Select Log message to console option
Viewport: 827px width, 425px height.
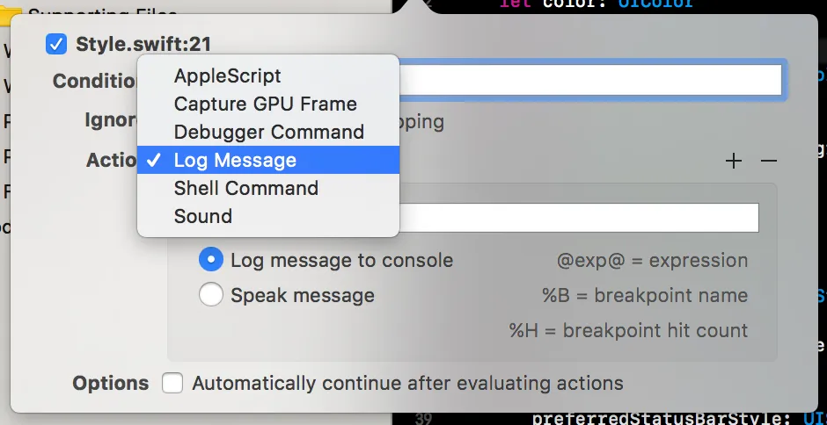[x=211, y=260]
